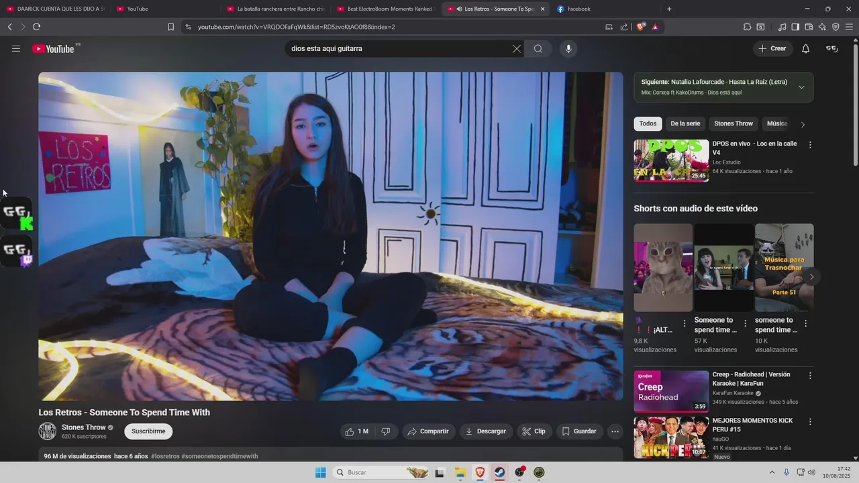This screenshot has height=483, width=859.
Task: Open Brave playlist music note icon
Action: pos(782,27)
